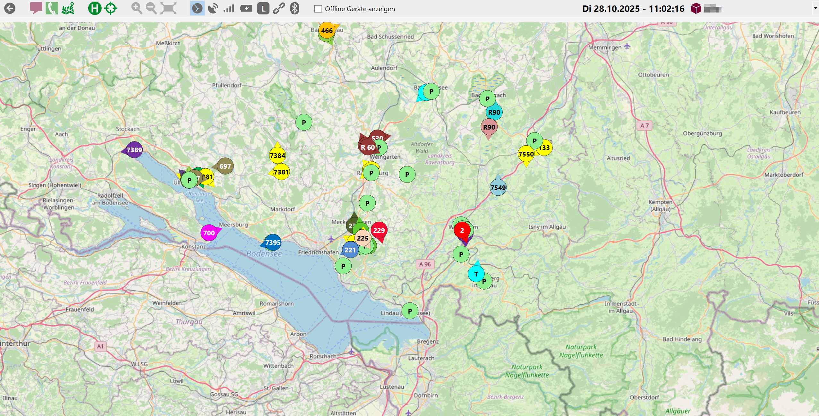This screenshot has height=416, width=819.
Task: Select the magenta 700 vehicle marker
Action: (x=209, y=233)
